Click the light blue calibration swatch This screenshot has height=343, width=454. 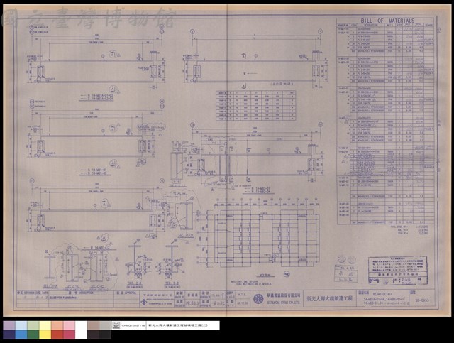point(21,325)
